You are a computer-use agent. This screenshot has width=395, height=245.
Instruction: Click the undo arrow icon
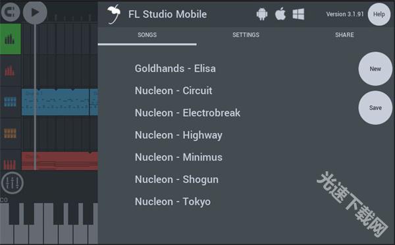[x=11, y=12]
